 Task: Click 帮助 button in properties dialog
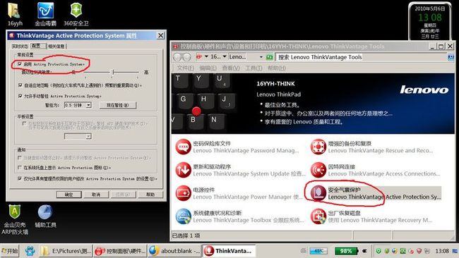tap(150, 195)
